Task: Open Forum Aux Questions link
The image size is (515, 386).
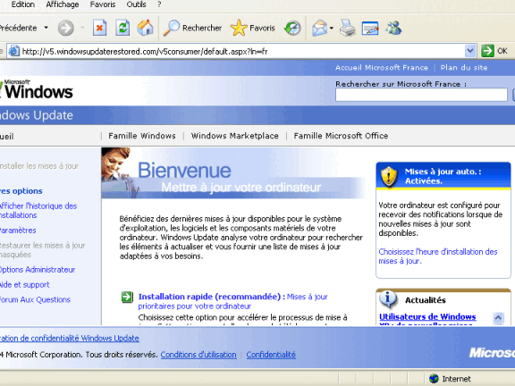Action: [x=35, y=299]
